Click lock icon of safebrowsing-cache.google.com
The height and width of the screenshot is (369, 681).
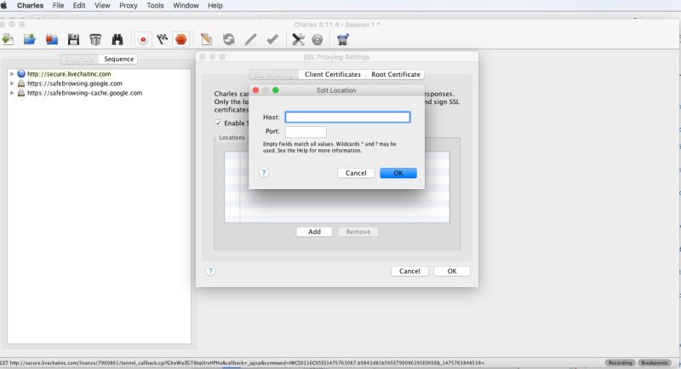(20, 93)
